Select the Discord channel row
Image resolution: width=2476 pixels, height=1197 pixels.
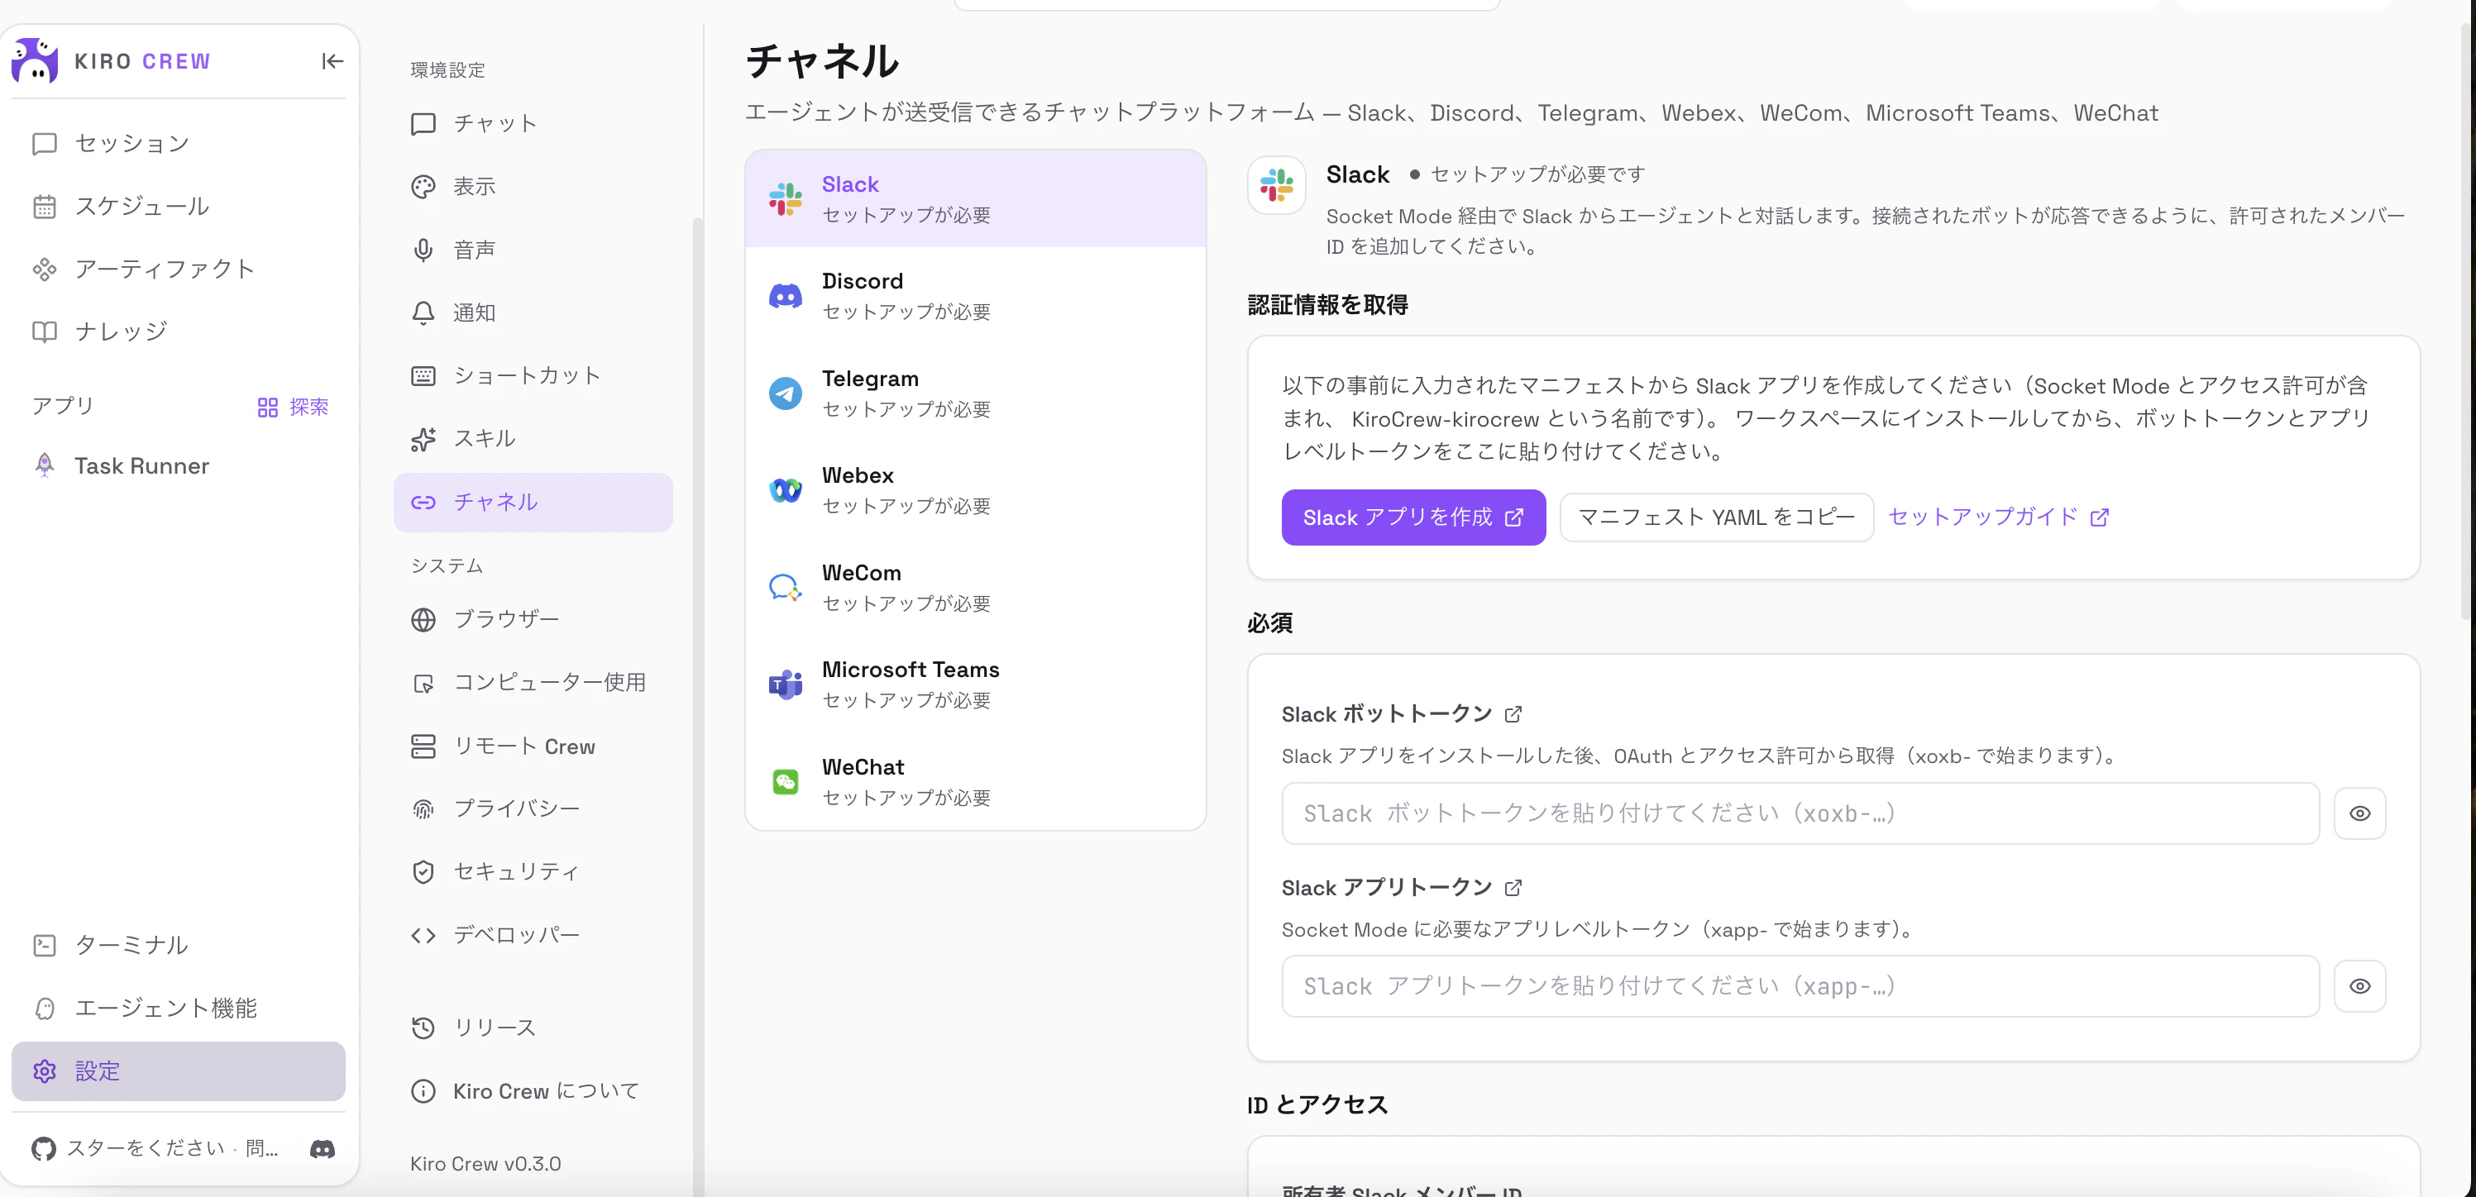tap(976, 296)
